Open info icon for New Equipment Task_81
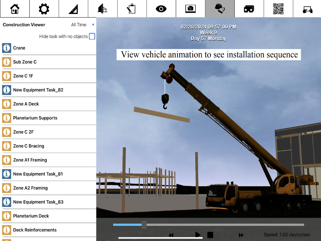Image resolution: width=321 pixels, height=241 pixels. [x=6, y=174]
